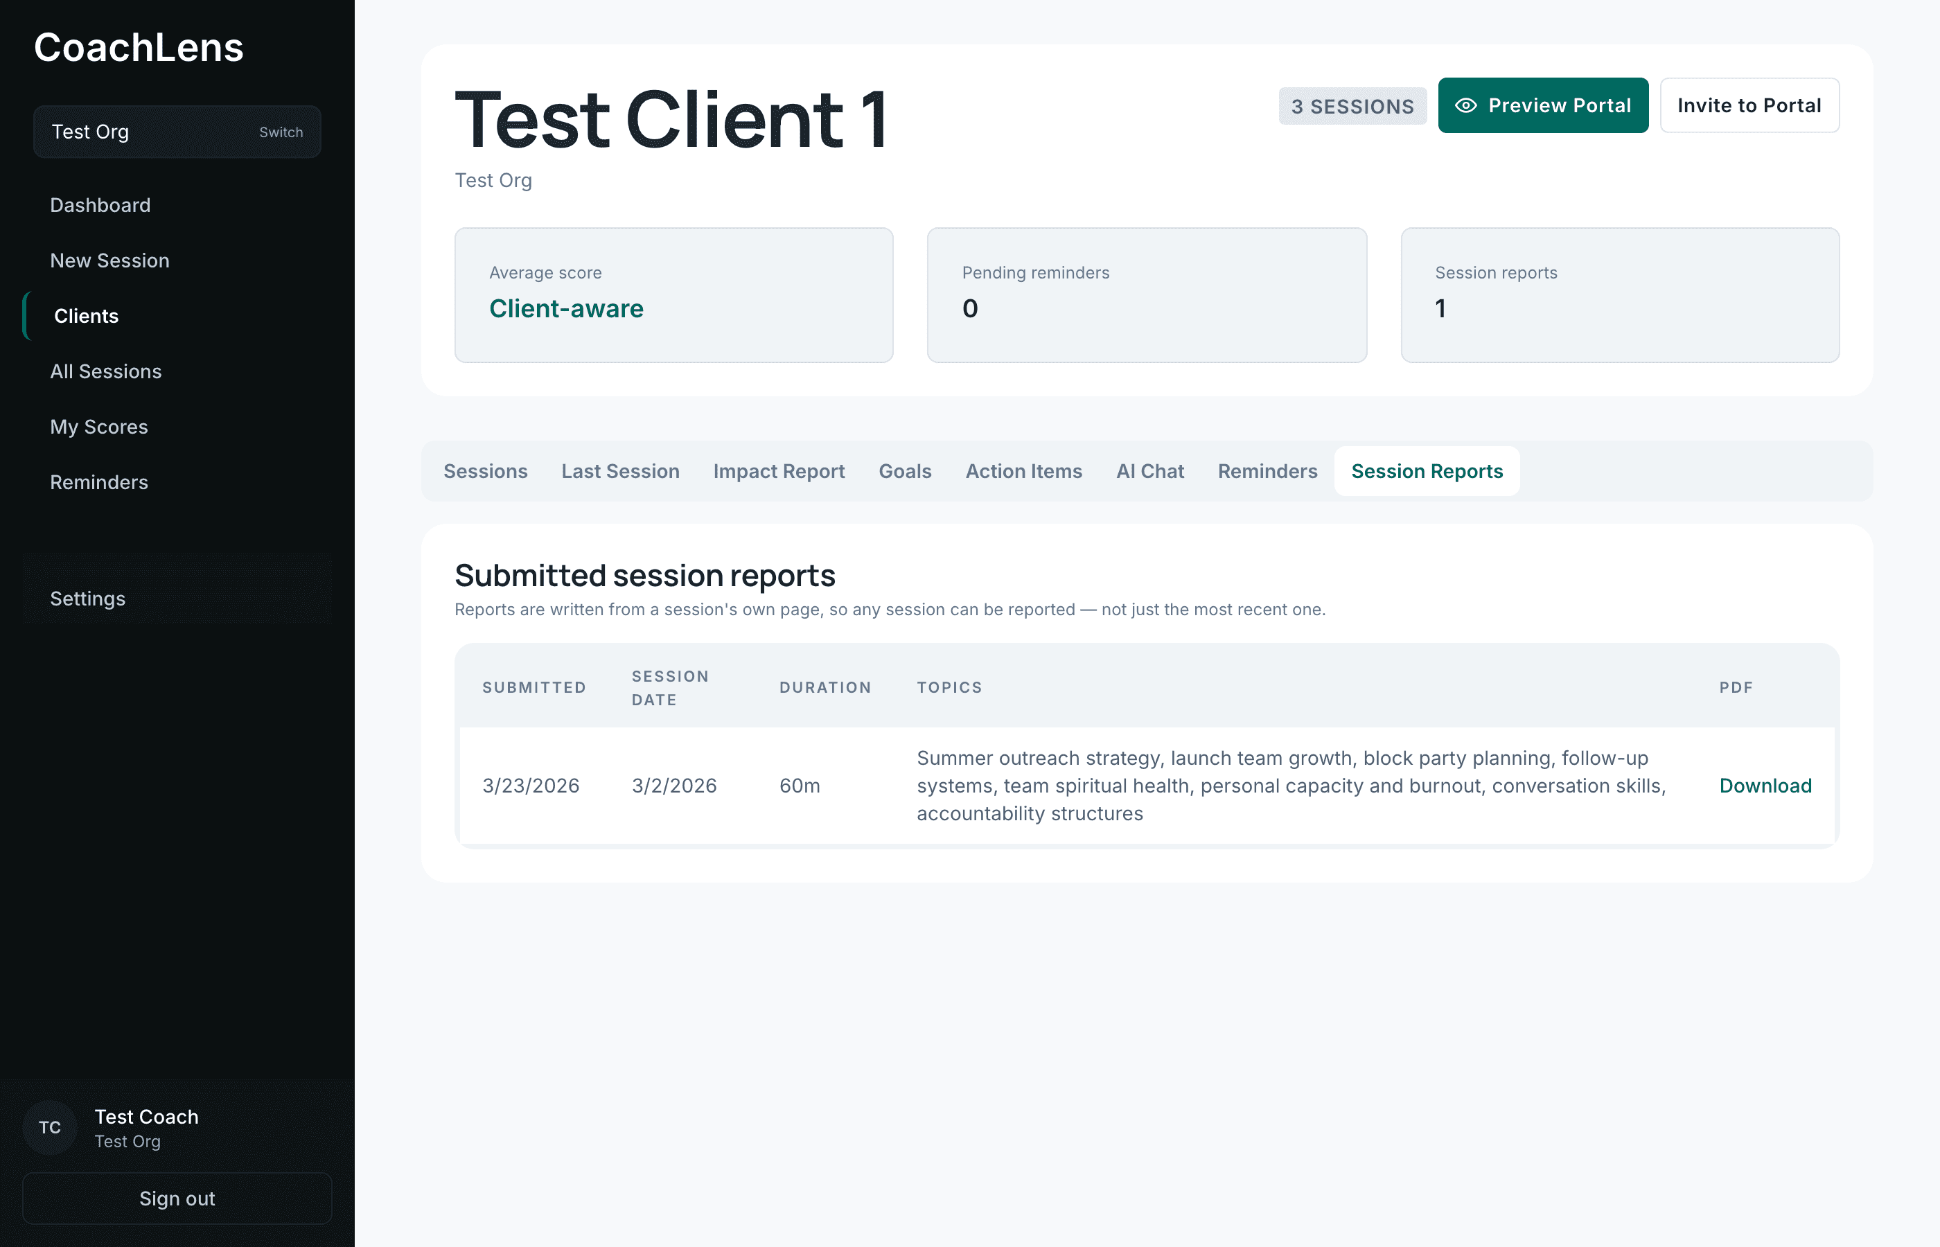1940x1247 pixels.
Task: Click the Submitted session reports heading
Action: (x=644, y=575)
